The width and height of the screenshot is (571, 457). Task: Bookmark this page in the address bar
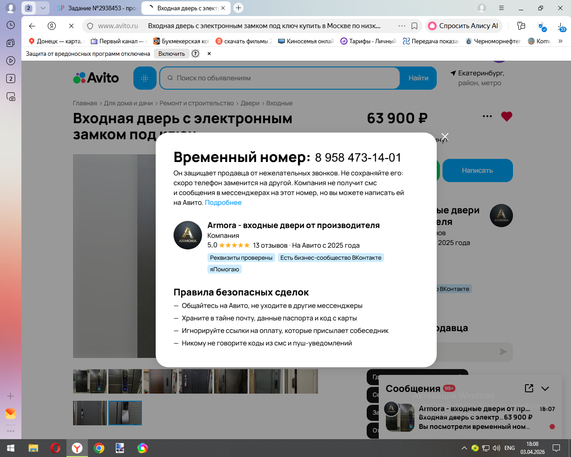pos(414,26)
